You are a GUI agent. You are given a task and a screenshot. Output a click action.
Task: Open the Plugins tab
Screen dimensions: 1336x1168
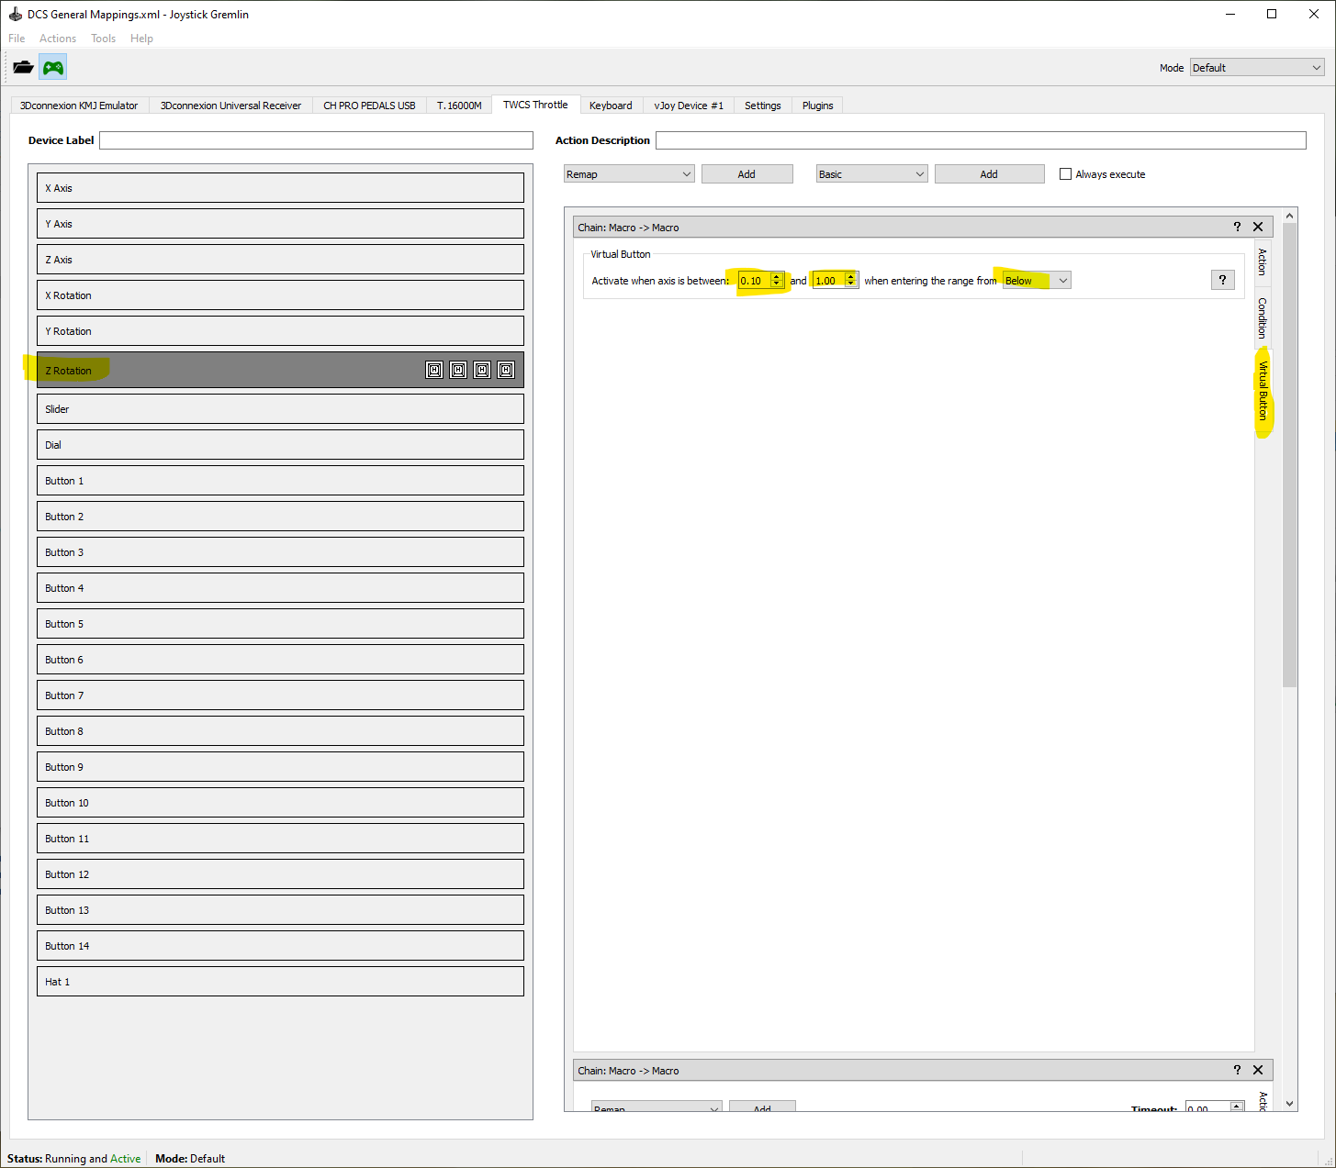[817, 106]
